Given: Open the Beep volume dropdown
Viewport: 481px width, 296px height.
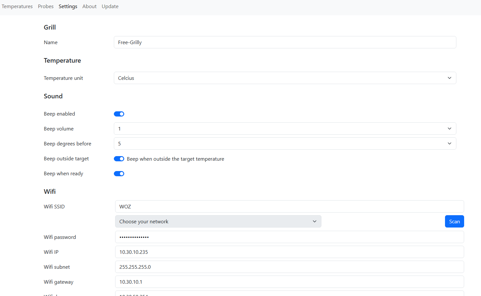Looking at the screenshot, I should click(285, 129).
